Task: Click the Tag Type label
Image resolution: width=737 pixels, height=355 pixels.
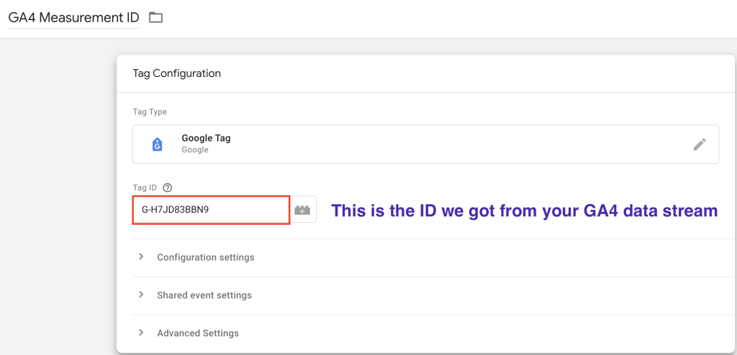Action: pyautogui.click(x=150, y=112)
